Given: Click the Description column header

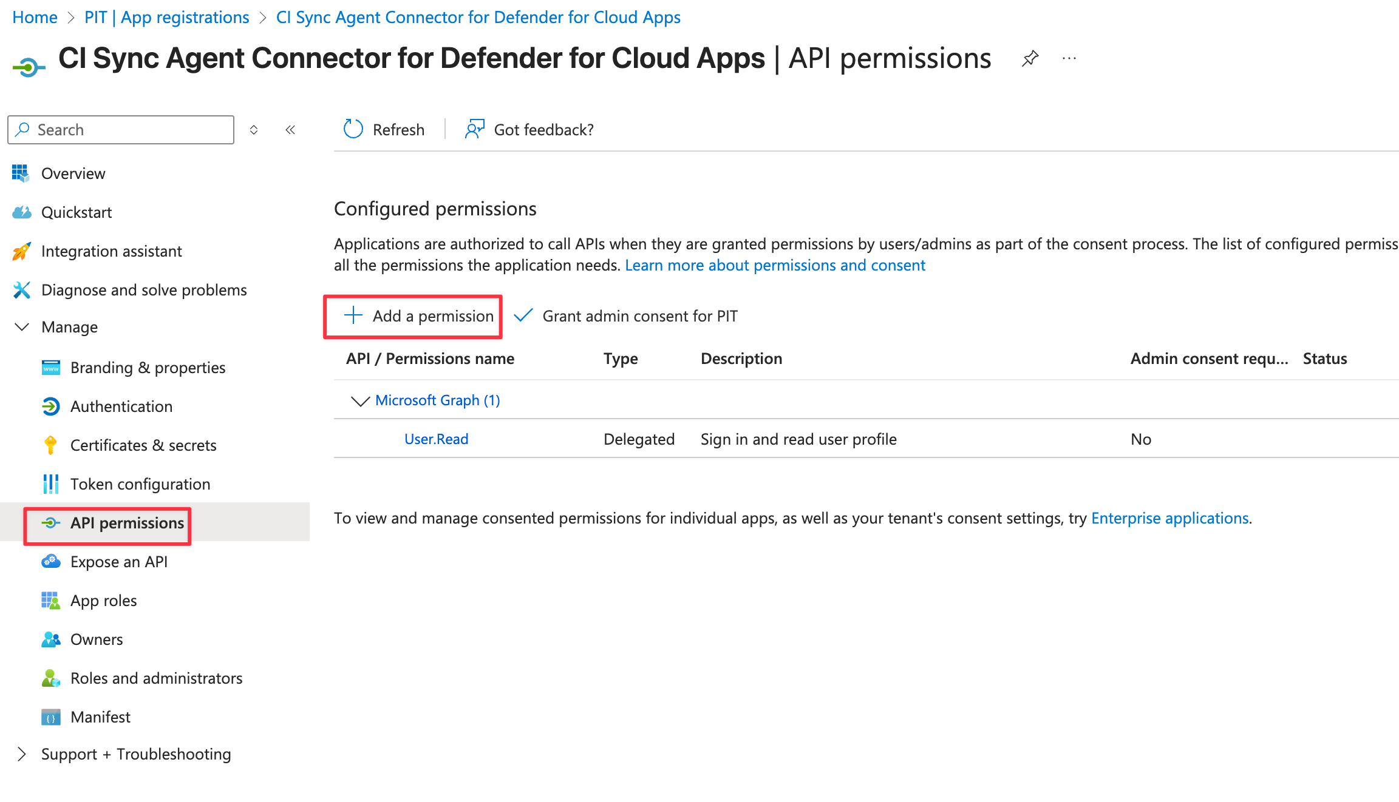Looking at the screenshot, I should pyautogui.click(x=741, y=359).
